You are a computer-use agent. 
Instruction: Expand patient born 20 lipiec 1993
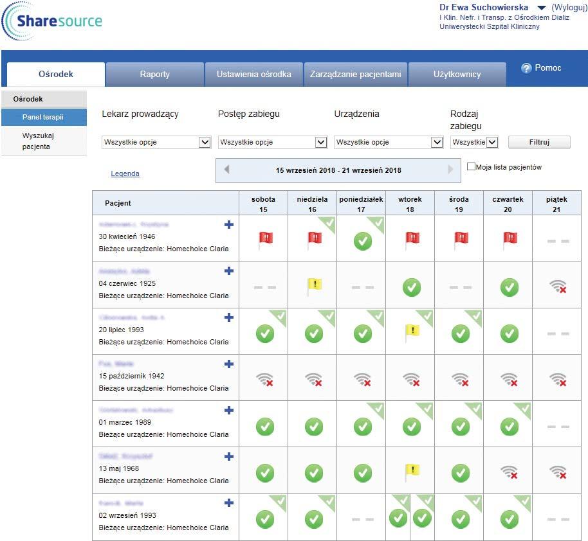(x=229, y=317)
